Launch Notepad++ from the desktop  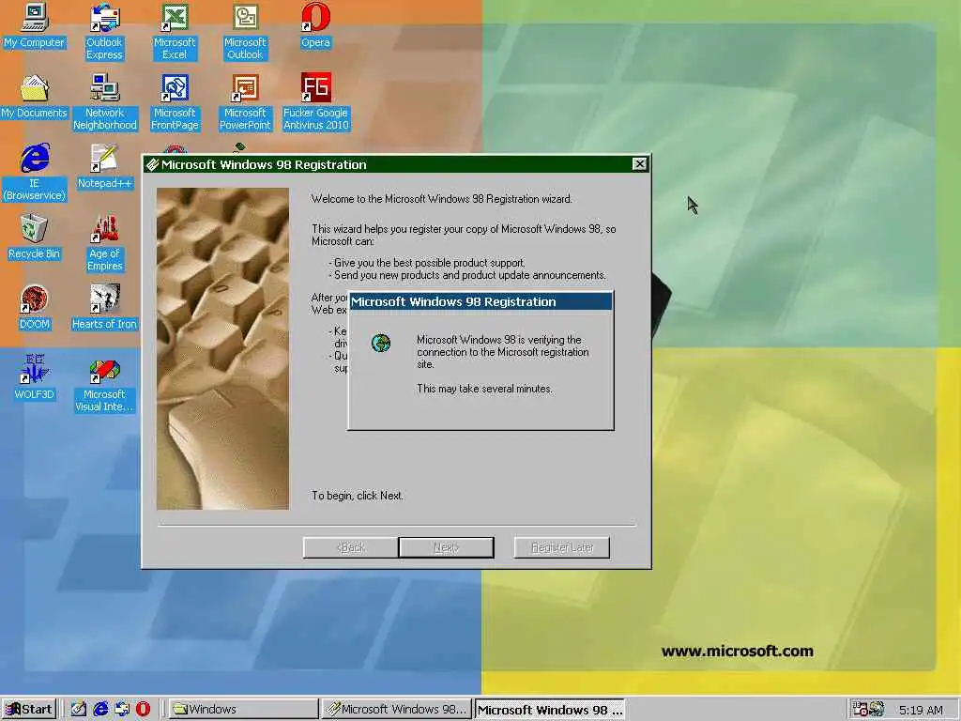[x=105, y=166]
